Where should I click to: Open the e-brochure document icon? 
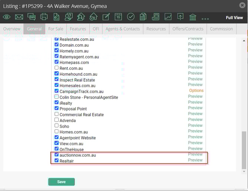(56, 17)
